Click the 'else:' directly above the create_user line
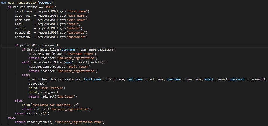Screen dimensions: 268x126 26,75
